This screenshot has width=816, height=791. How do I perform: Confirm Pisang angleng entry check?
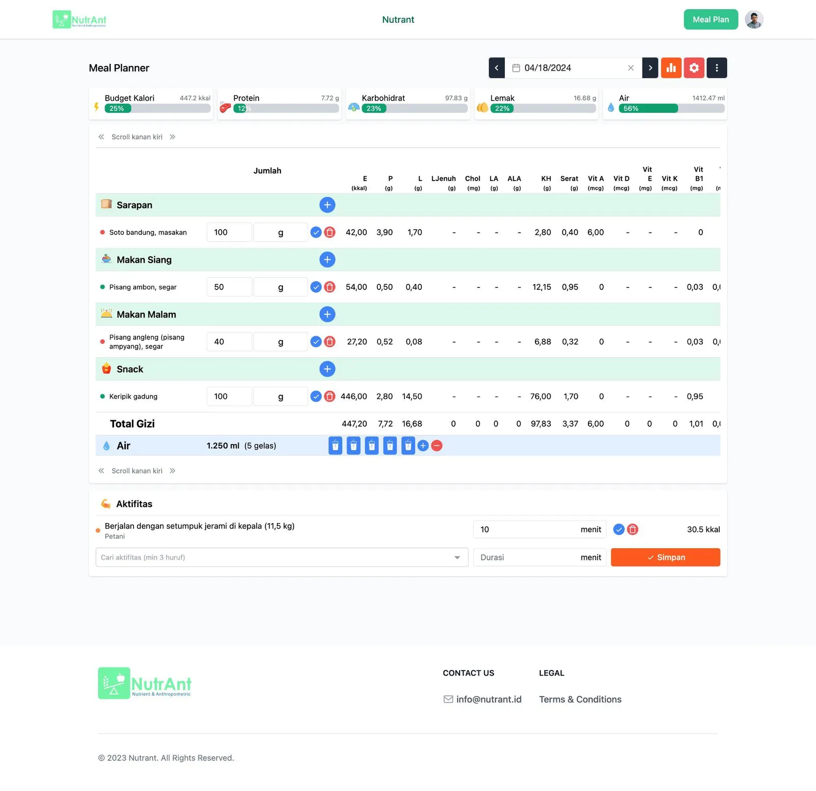[x=316, y=341]
